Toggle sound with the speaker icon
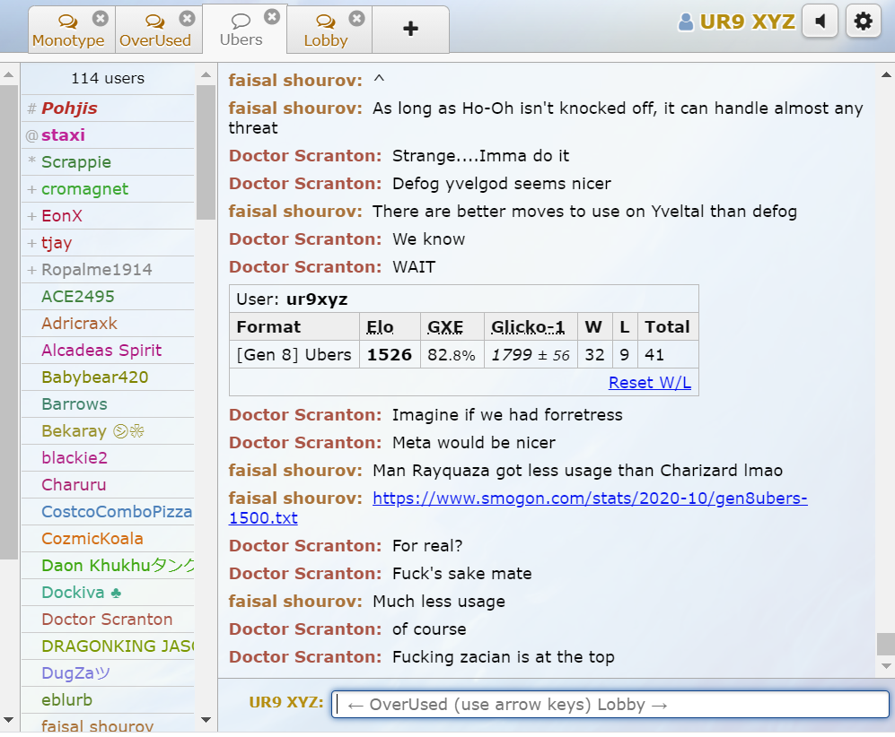The image size is (895, 737). click(x=820, y=22)
